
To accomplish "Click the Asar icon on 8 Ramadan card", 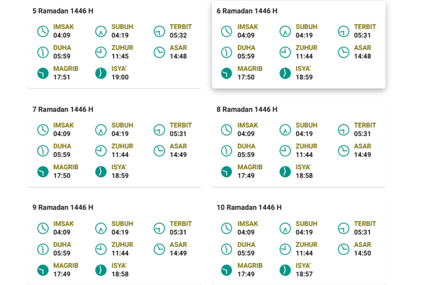I will click(x=344, y=151).
